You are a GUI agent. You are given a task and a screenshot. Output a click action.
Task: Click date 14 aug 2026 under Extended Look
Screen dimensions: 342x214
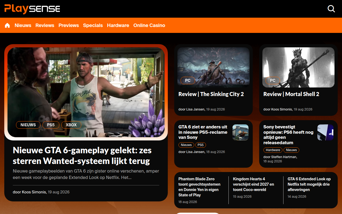(297, 197)
